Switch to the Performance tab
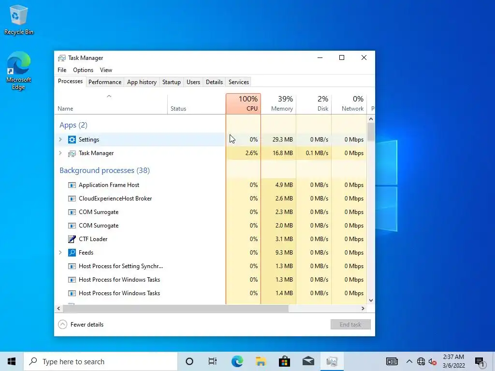The width and height of the screenshot is (495, 371). click(105, 82)
